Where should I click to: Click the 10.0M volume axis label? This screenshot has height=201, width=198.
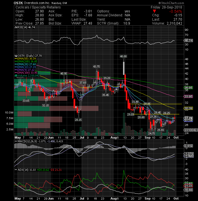[9, 113]
